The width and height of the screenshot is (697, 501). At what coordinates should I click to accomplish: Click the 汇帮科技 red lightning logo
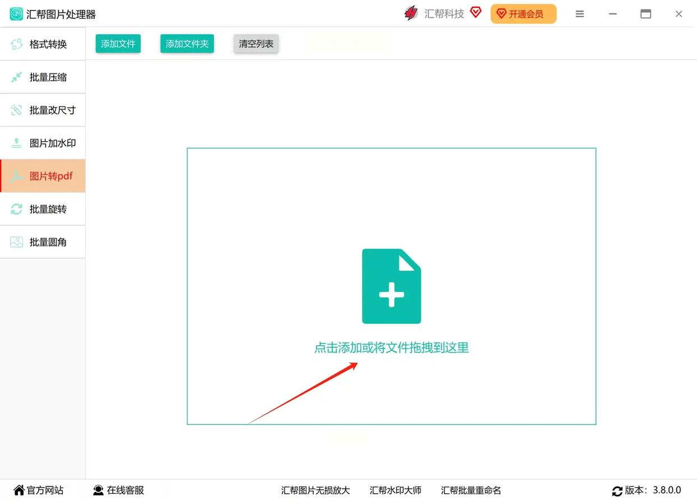411,13
